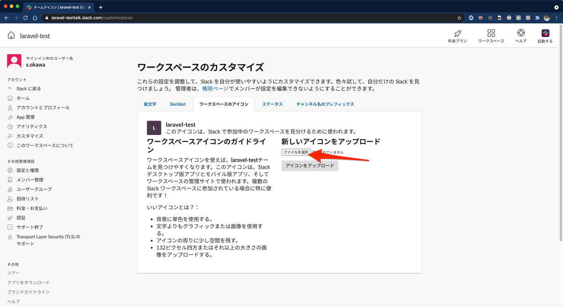
Task: Open the Slackbot tab
Action: point(177,104)
